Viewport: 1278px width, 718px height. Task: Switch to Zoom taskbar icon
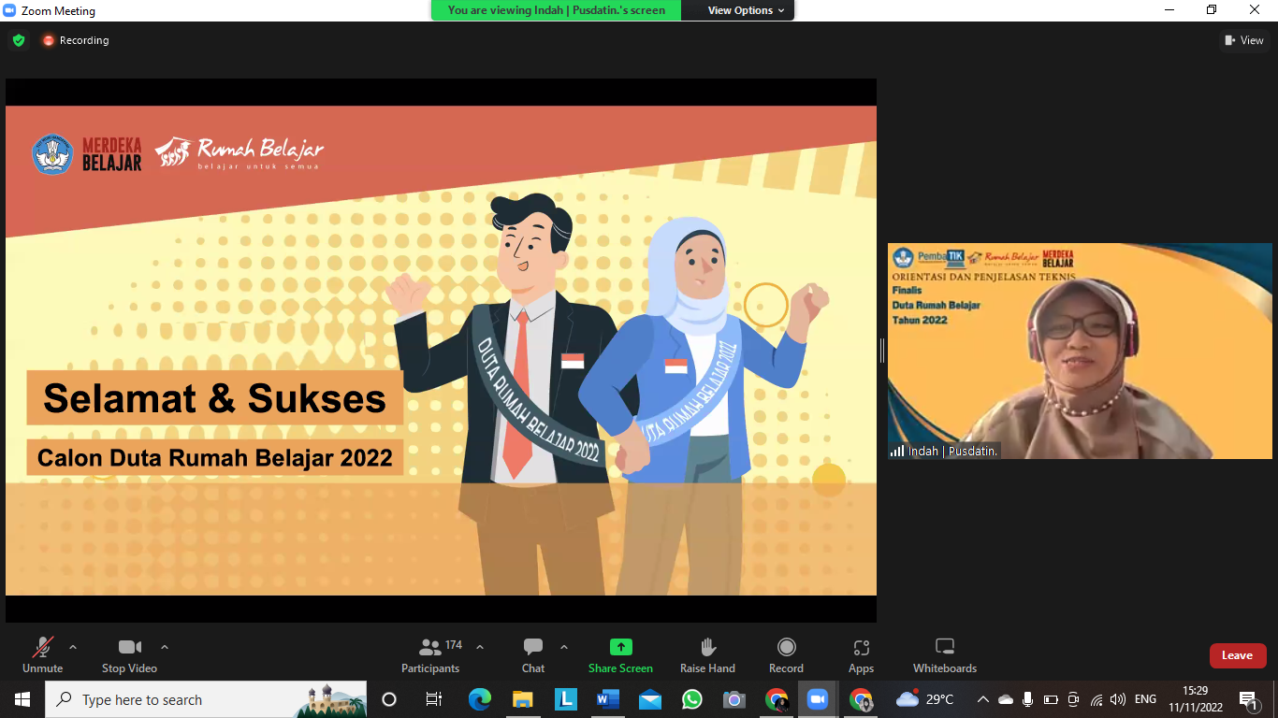point(819,699)
